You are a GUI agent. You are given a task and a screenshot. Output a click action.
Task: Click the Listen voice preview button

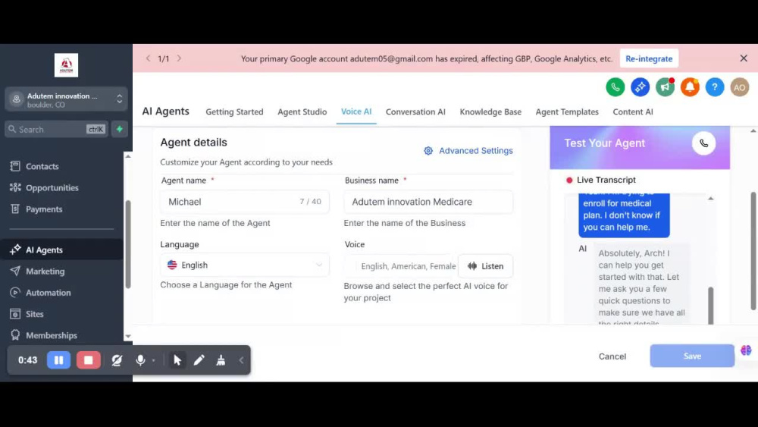(x=485, y=266)
